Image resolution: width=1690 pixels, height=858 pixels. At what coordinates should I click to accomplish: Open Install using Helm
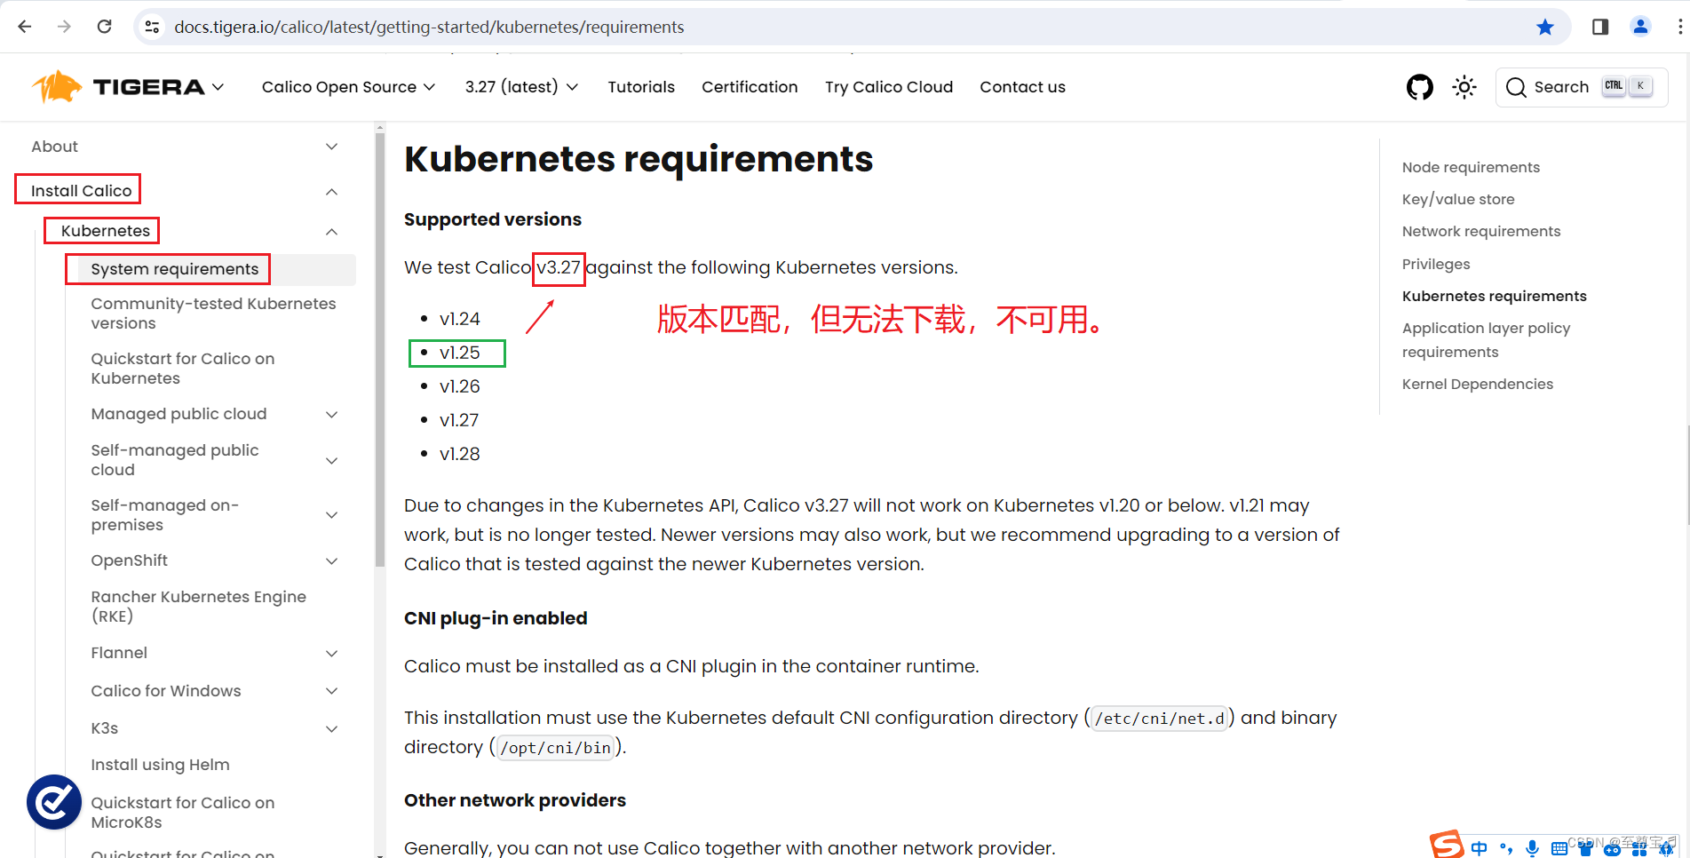[160, 765]
